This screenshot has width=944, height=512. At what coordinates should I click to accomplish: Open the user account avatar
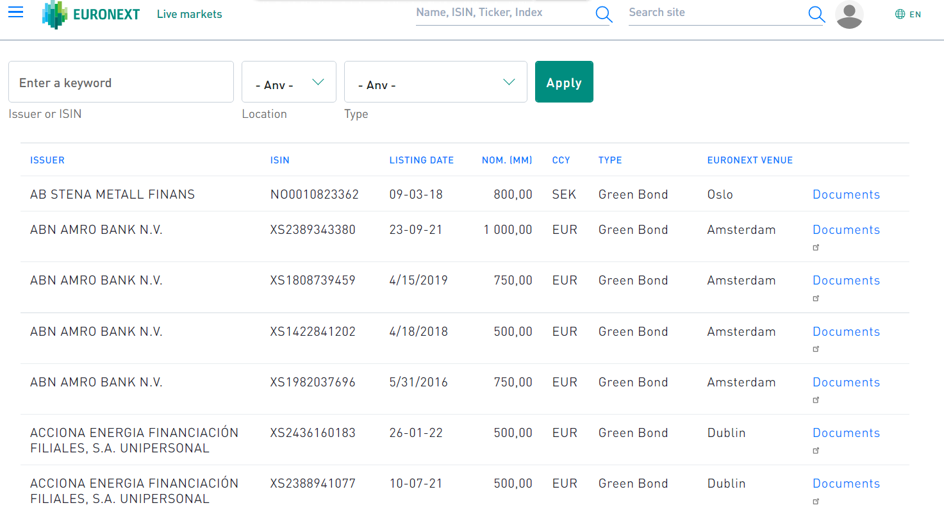coord(849,15)
